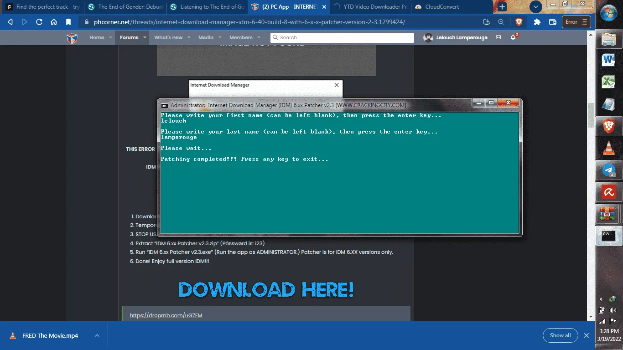Viewport: 623px width, 350px height.
Task: Open forum inbox envelope icon
Action: (x=498, y=37)
